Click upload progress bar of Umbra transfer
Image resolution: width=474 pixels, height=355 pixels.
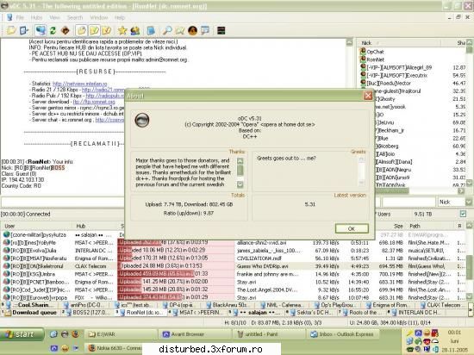[x=176, y=274]
